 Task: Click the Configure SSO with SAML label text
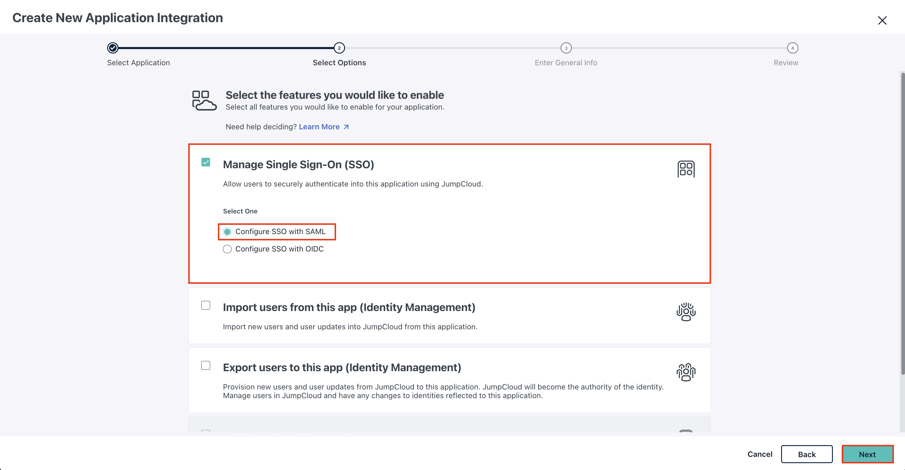[x=280, y=232]
